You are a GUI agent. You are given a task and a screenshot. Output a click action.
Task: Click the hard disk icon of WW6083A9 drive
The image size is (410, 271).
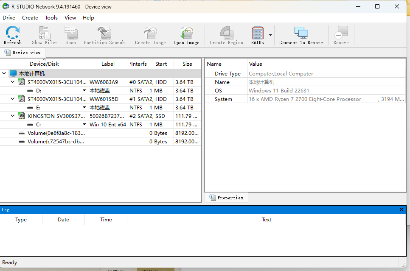click(x=22, y=82)
